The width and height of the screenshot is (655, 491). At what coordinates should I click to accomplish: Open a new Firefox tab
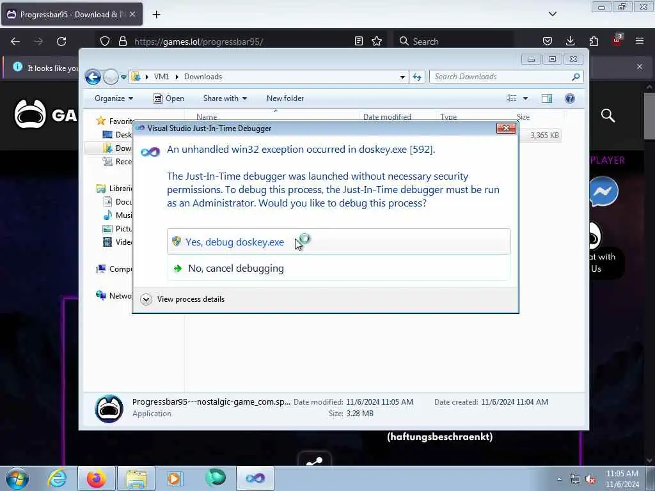tap(156, 15)
